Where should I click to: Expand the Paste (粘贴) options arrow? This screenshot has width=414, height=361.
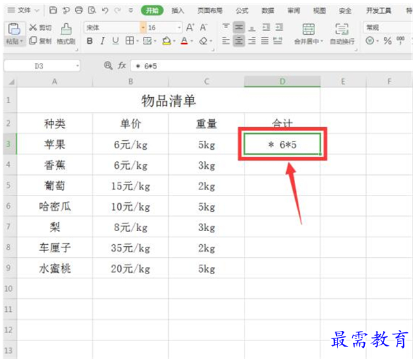tap(21, 41)
